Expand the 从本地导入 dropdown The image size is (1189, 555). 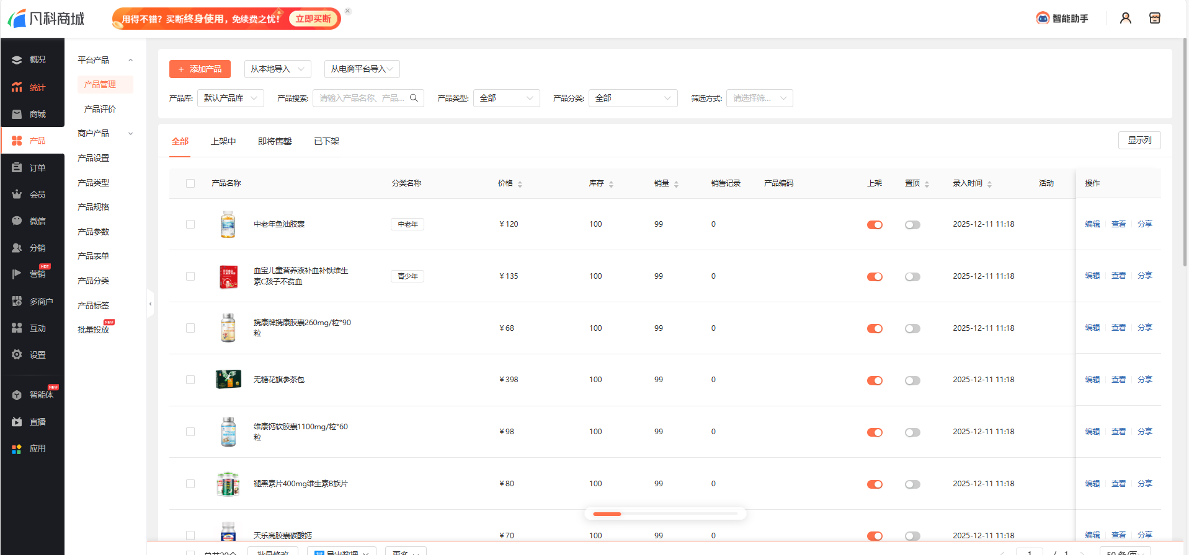277,69
